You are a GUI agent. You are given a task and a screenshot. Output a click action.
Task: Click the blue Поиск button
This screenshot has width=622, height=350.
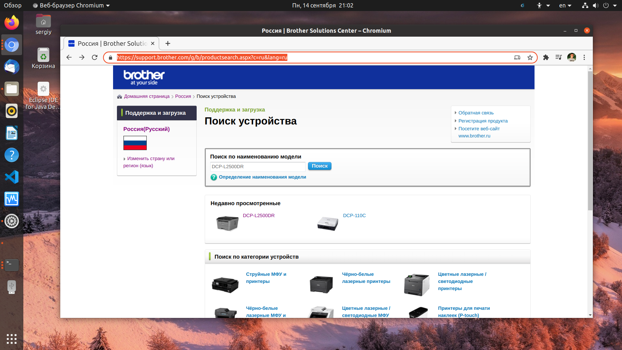(319, 166)
